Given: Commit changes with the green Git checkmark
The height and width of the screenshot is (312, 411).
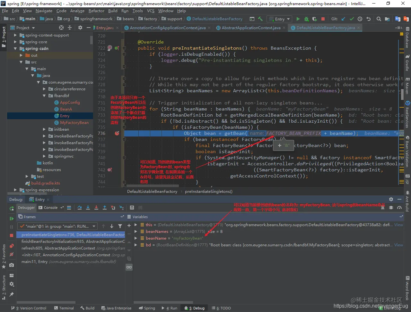Looking at the screenshot, I should coord(352,19).
